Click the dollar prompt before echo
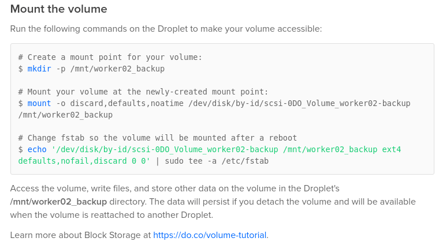 click(x=21, y=149)
